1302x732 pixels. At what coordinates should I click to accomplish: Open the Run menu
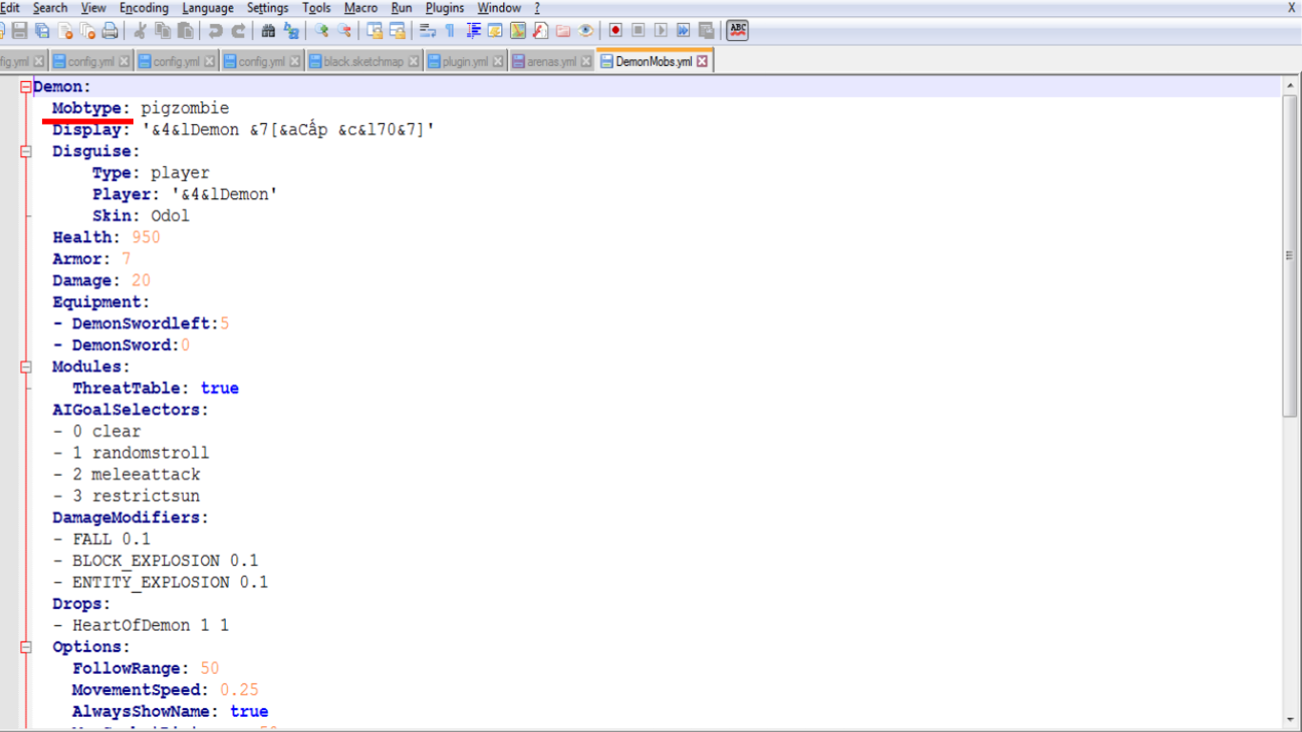(x=402, y=8)
